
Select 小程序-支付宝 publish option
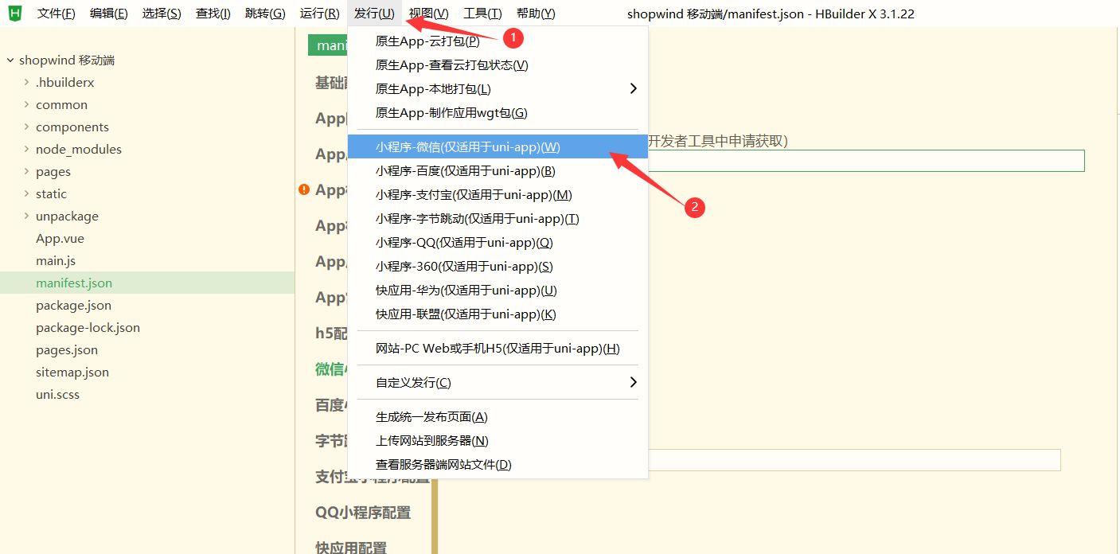[498, 194]
